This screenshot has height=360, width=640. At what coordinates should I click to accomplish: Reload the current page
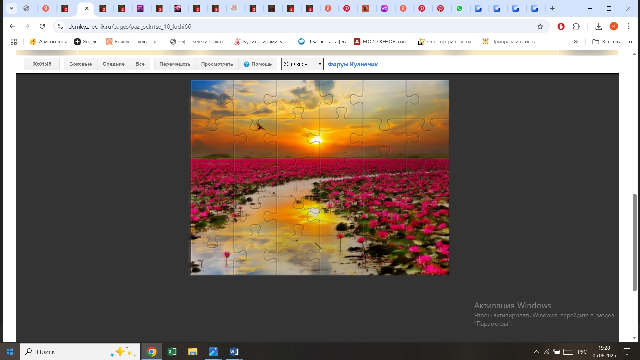coord(42,26)
